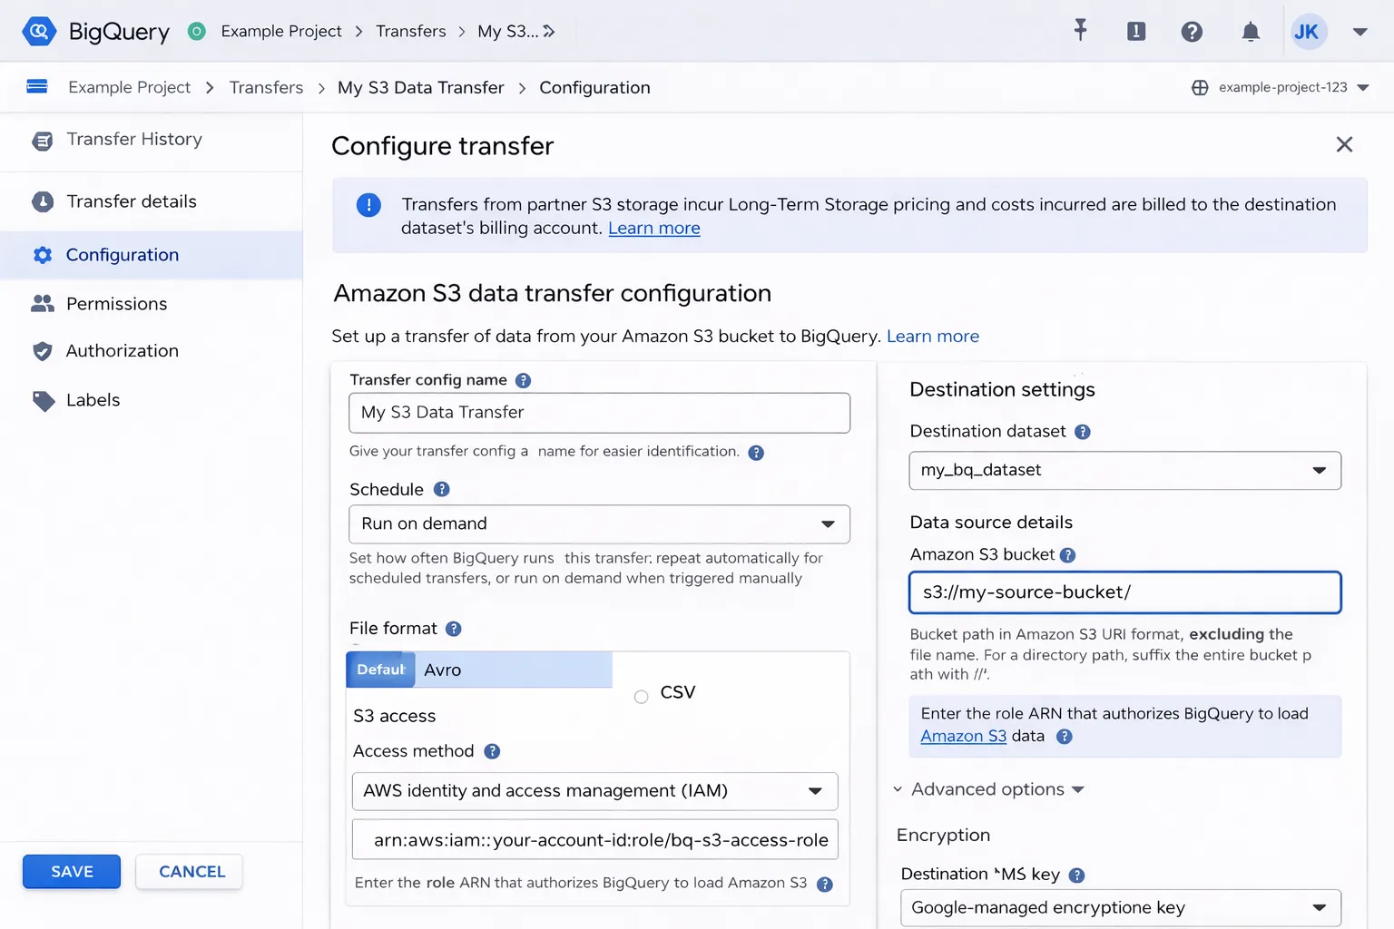
Task: Open the Schedule help tooltip
Action: point(442,489)
